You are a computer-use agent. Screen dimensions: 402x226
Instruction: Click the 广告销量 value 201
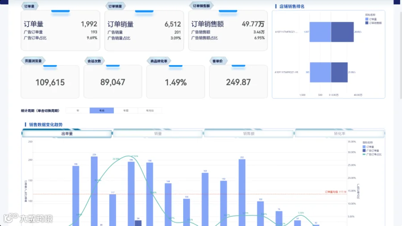[177, 32]
